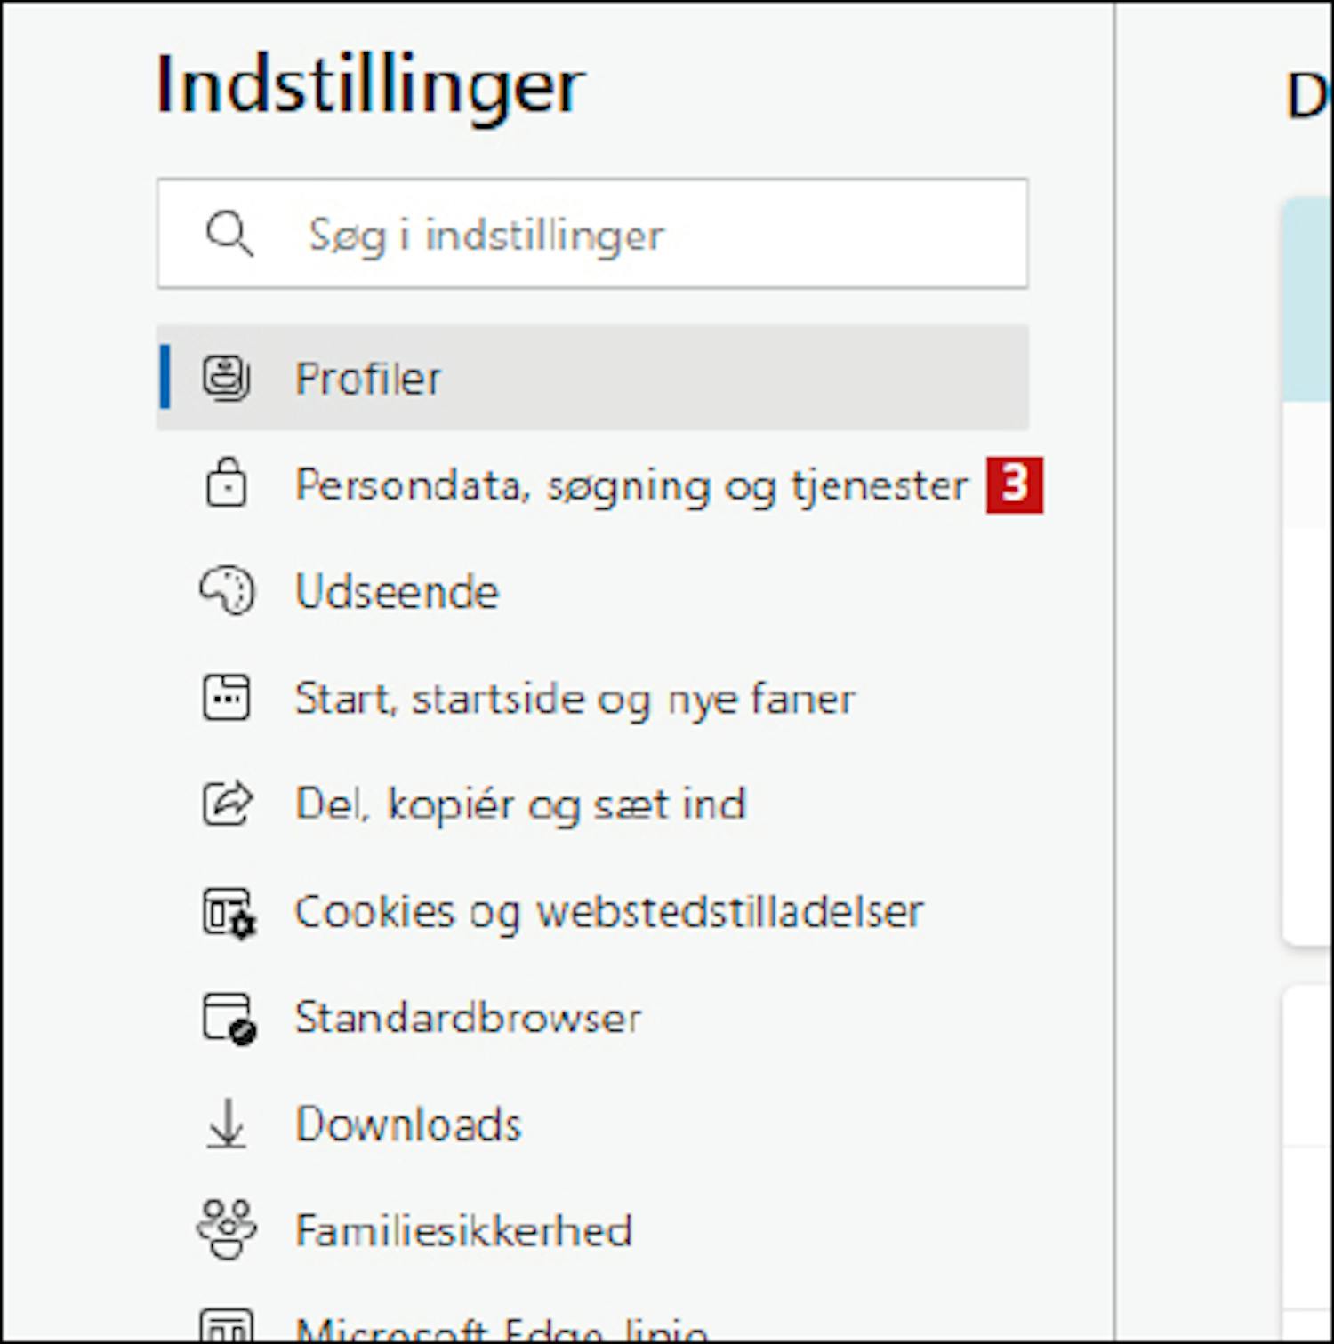Select Start, startside og nye faner
Screen dimensions: 1334x1344
575,699
